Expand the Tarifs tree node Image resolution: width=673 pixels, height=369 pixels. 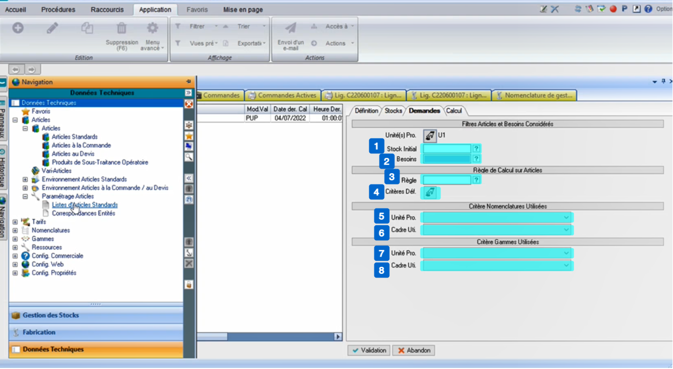pos(15,222)
